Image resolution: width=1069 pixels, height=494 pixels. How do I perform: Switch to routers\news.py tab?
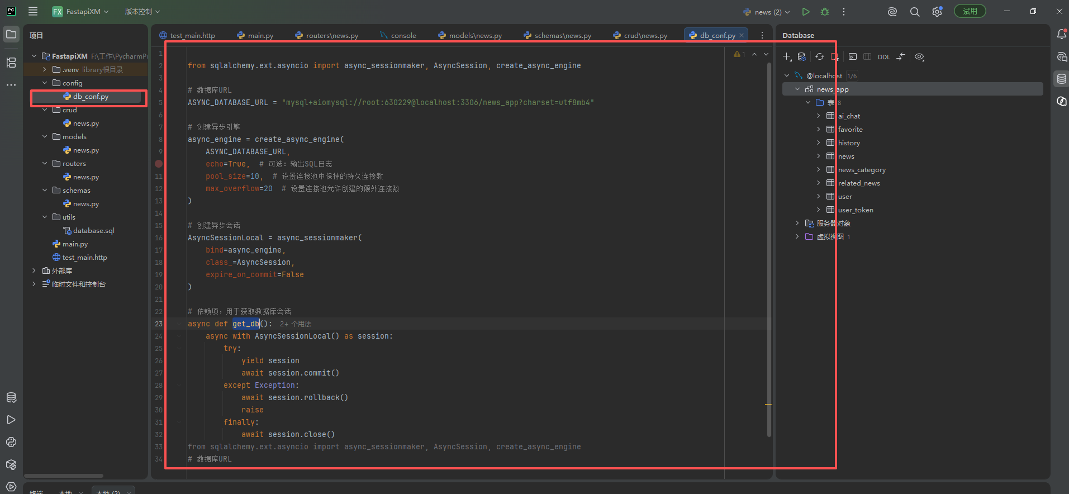(x=327, y=35)
